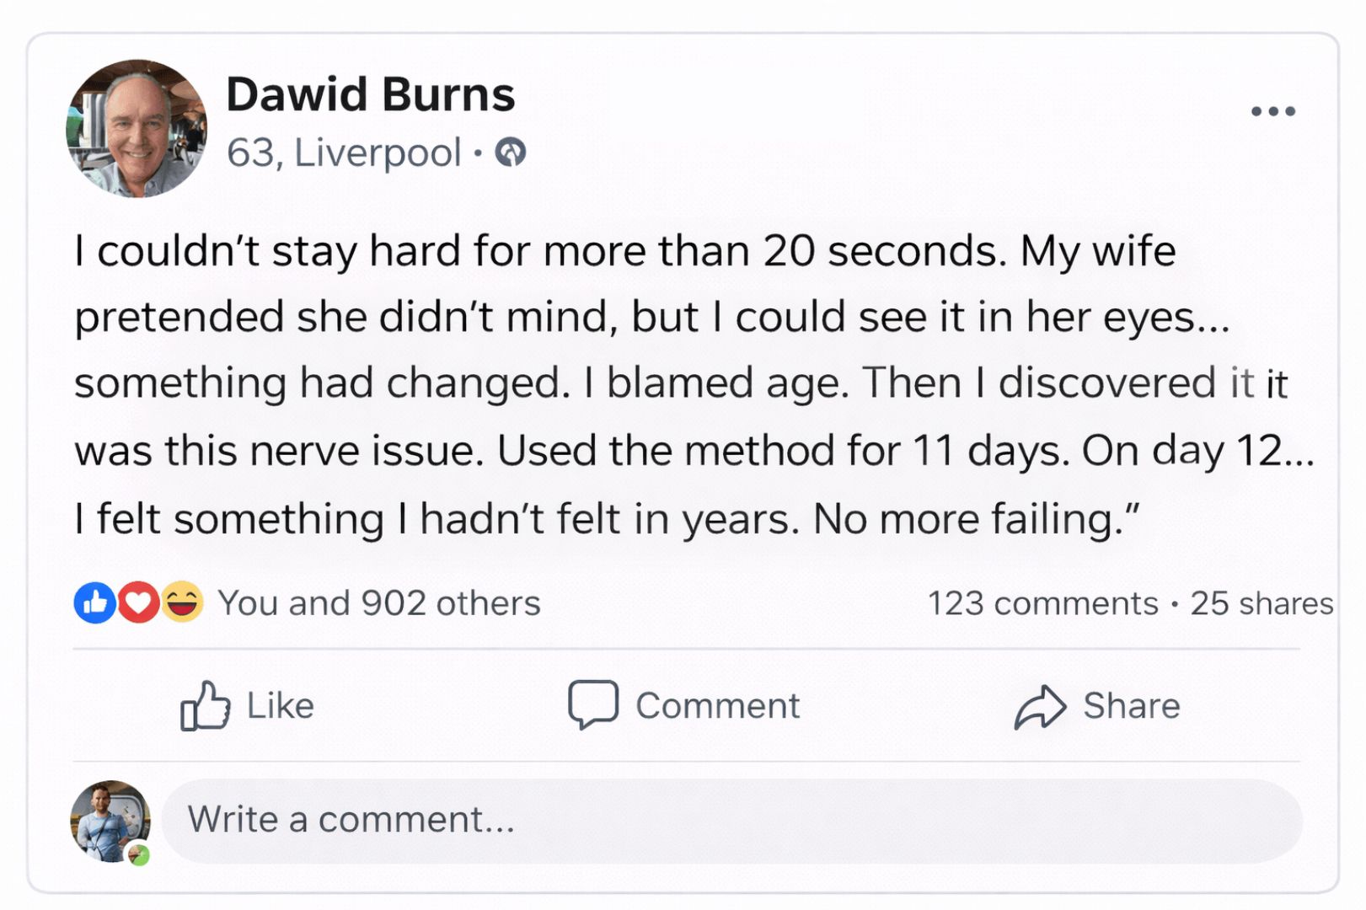Screen dimensions: 1366x910
Task: Click the red heart reaction icon
Action: [138, 603]
